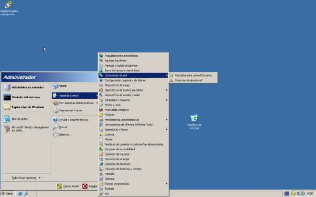
Task: Expand Conexiones de red submenu arrow
Action: tap(166, 75)
